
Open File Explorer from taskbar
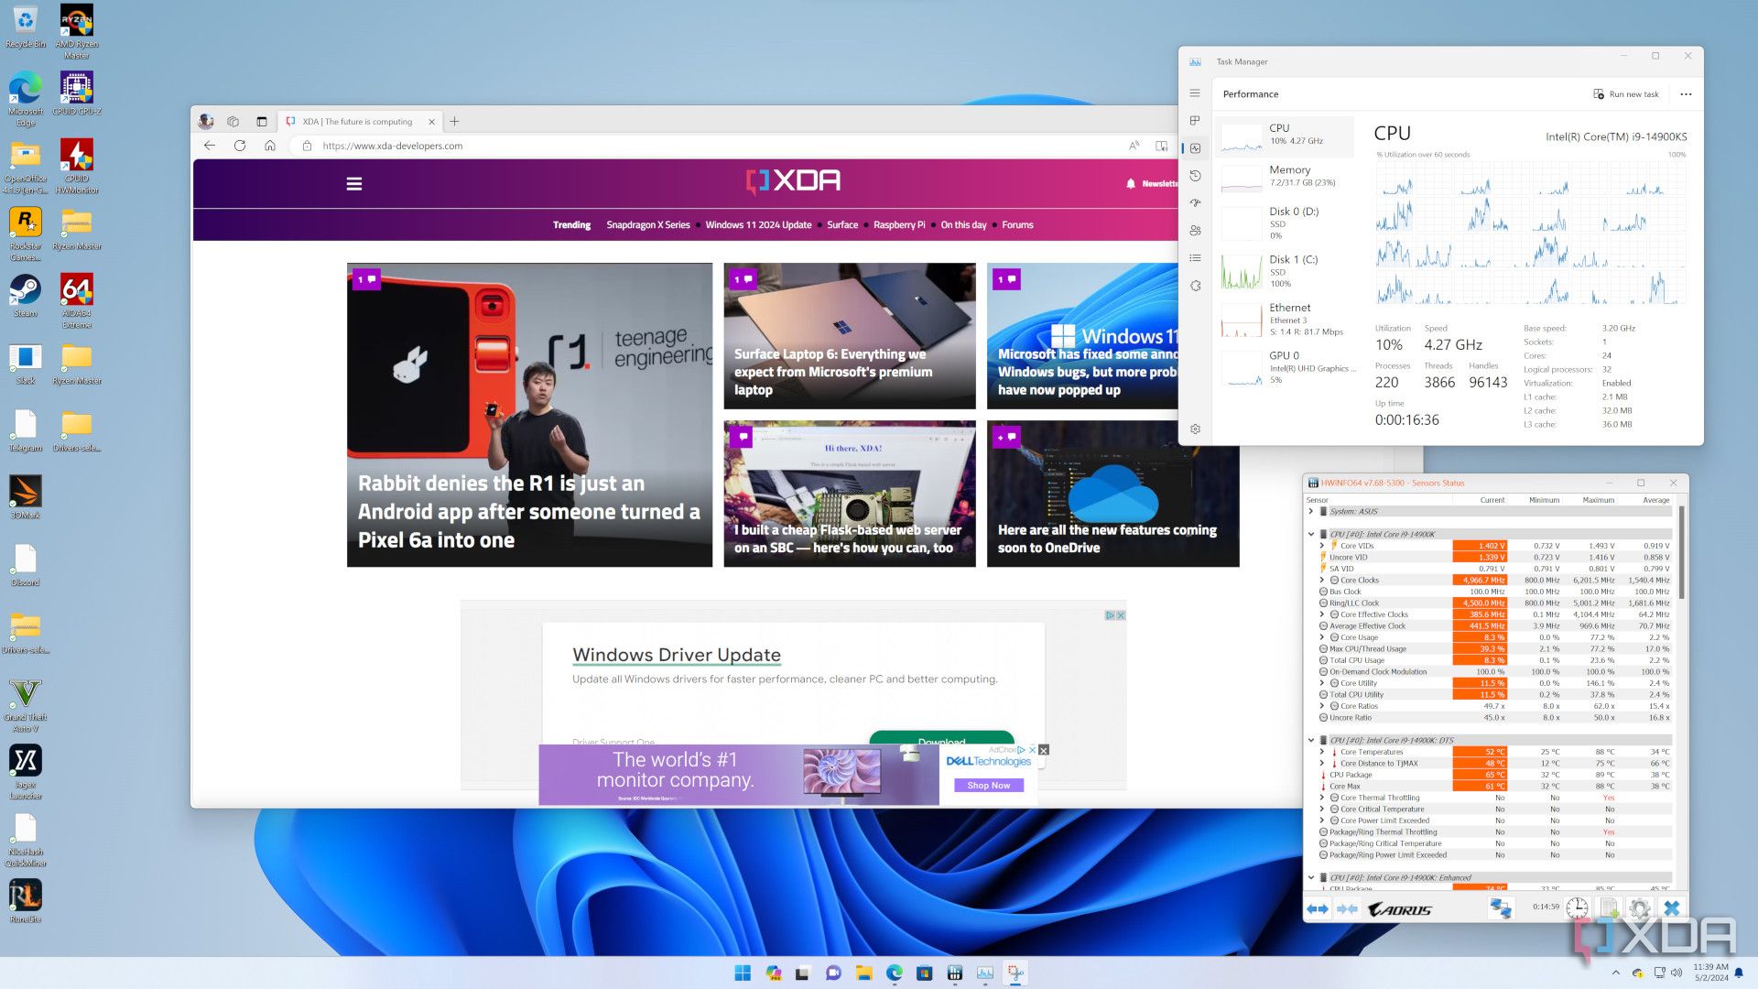pyautogui.click(x=863, y=973)
